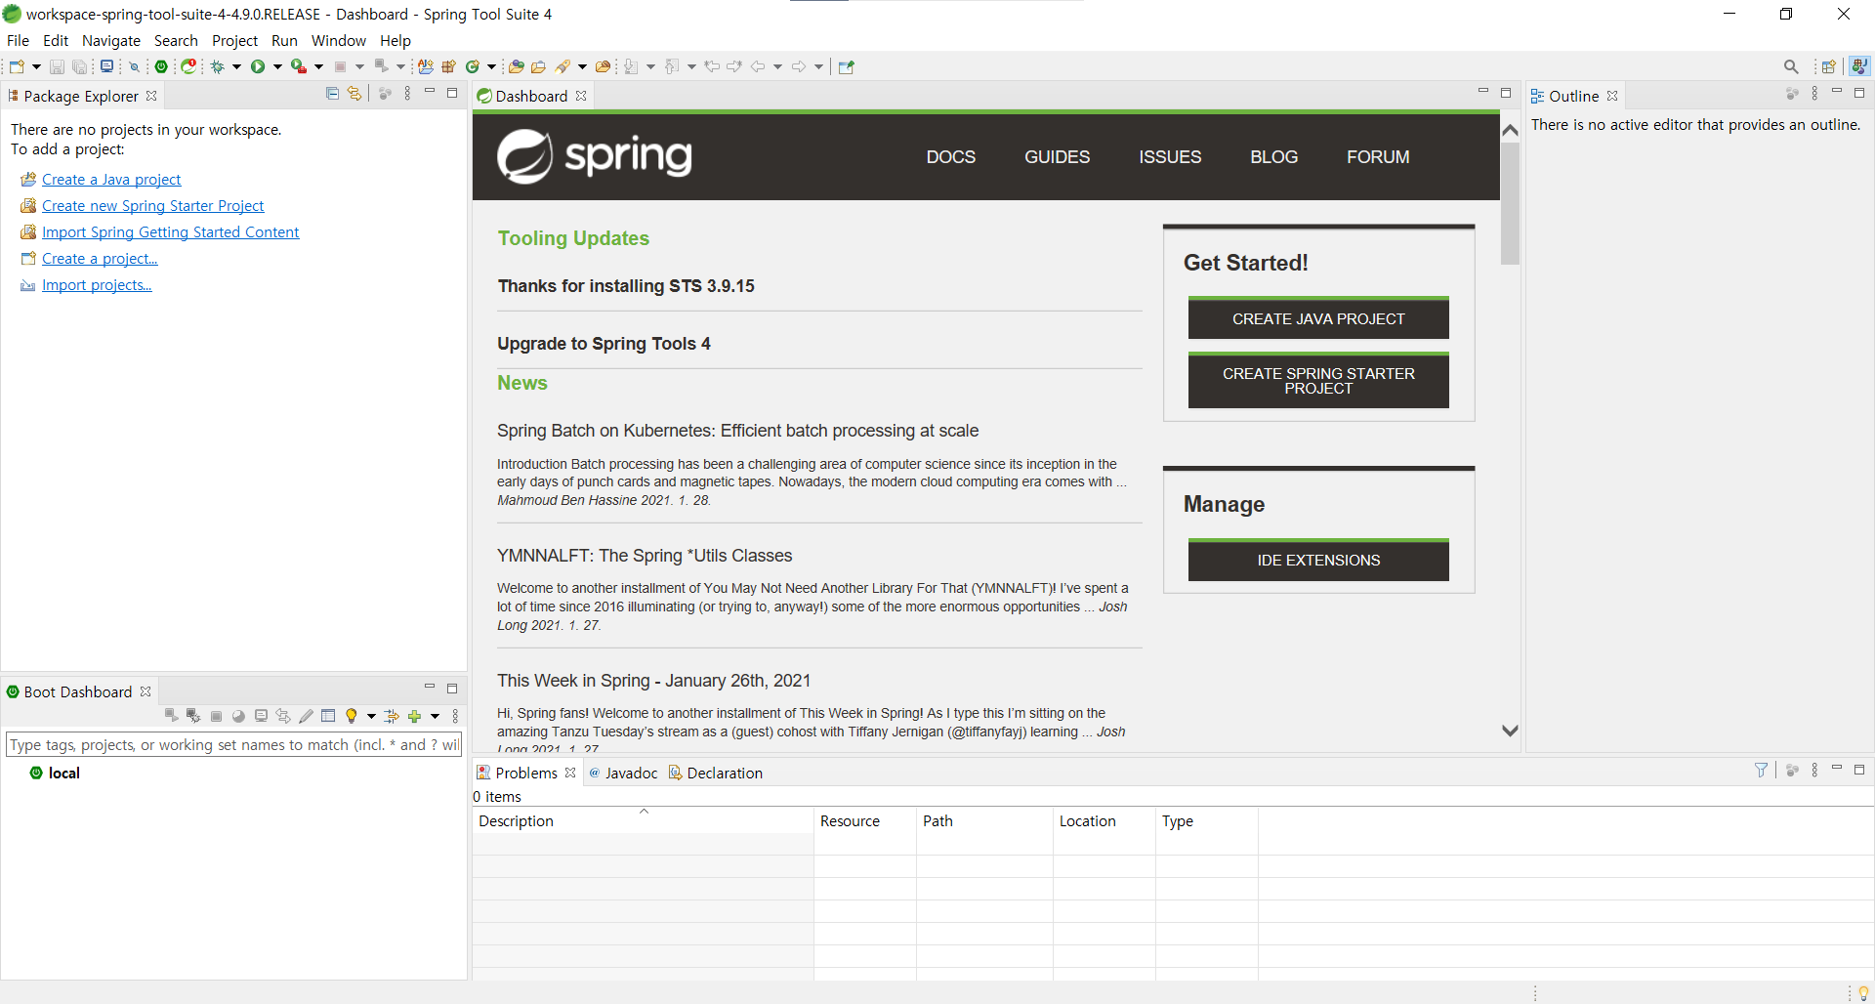The image size is (1875, 1004).
Task: Open dropdown arrow next to New icon
Action: [x=36, y=66]
